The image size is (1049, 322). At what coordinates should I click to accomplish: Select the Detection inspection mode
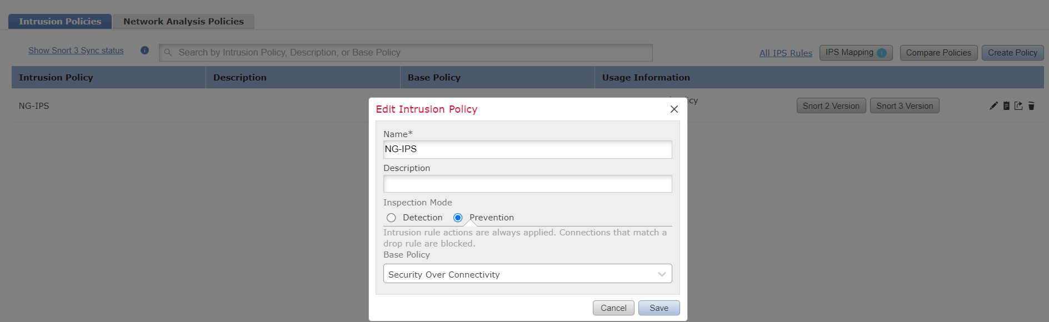point(391,218)
